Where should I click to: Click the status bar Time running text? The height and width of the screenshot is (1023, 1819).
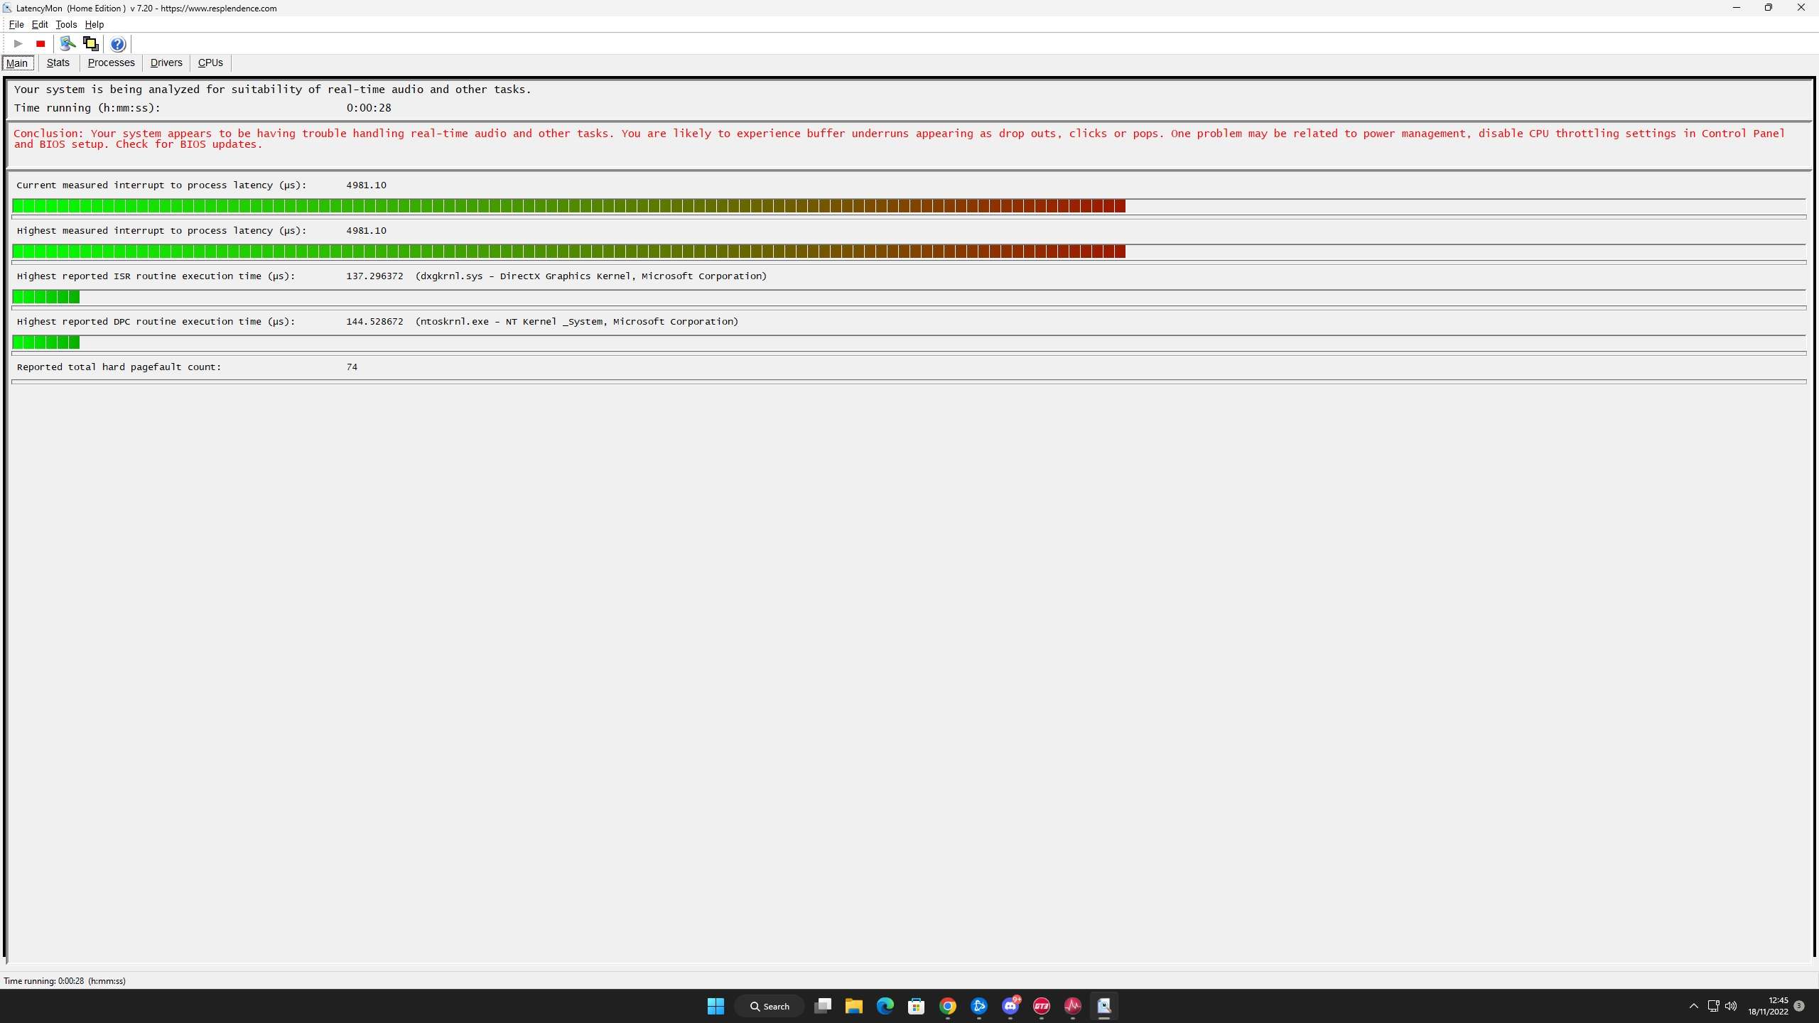coord(65,981)
